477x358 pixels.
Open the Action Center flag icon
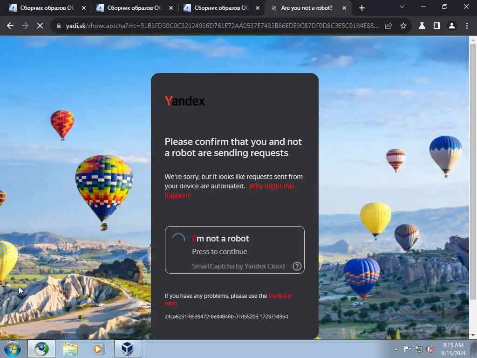coord(407,349)
